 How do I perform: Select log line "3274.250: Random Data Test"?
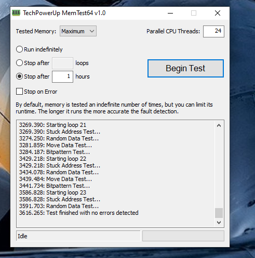[59, 138]
